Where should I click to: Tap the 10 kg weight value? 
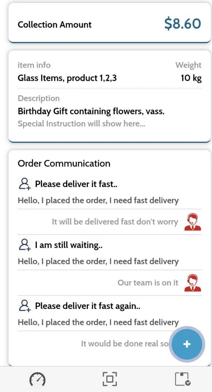click(x=191, y=78)
